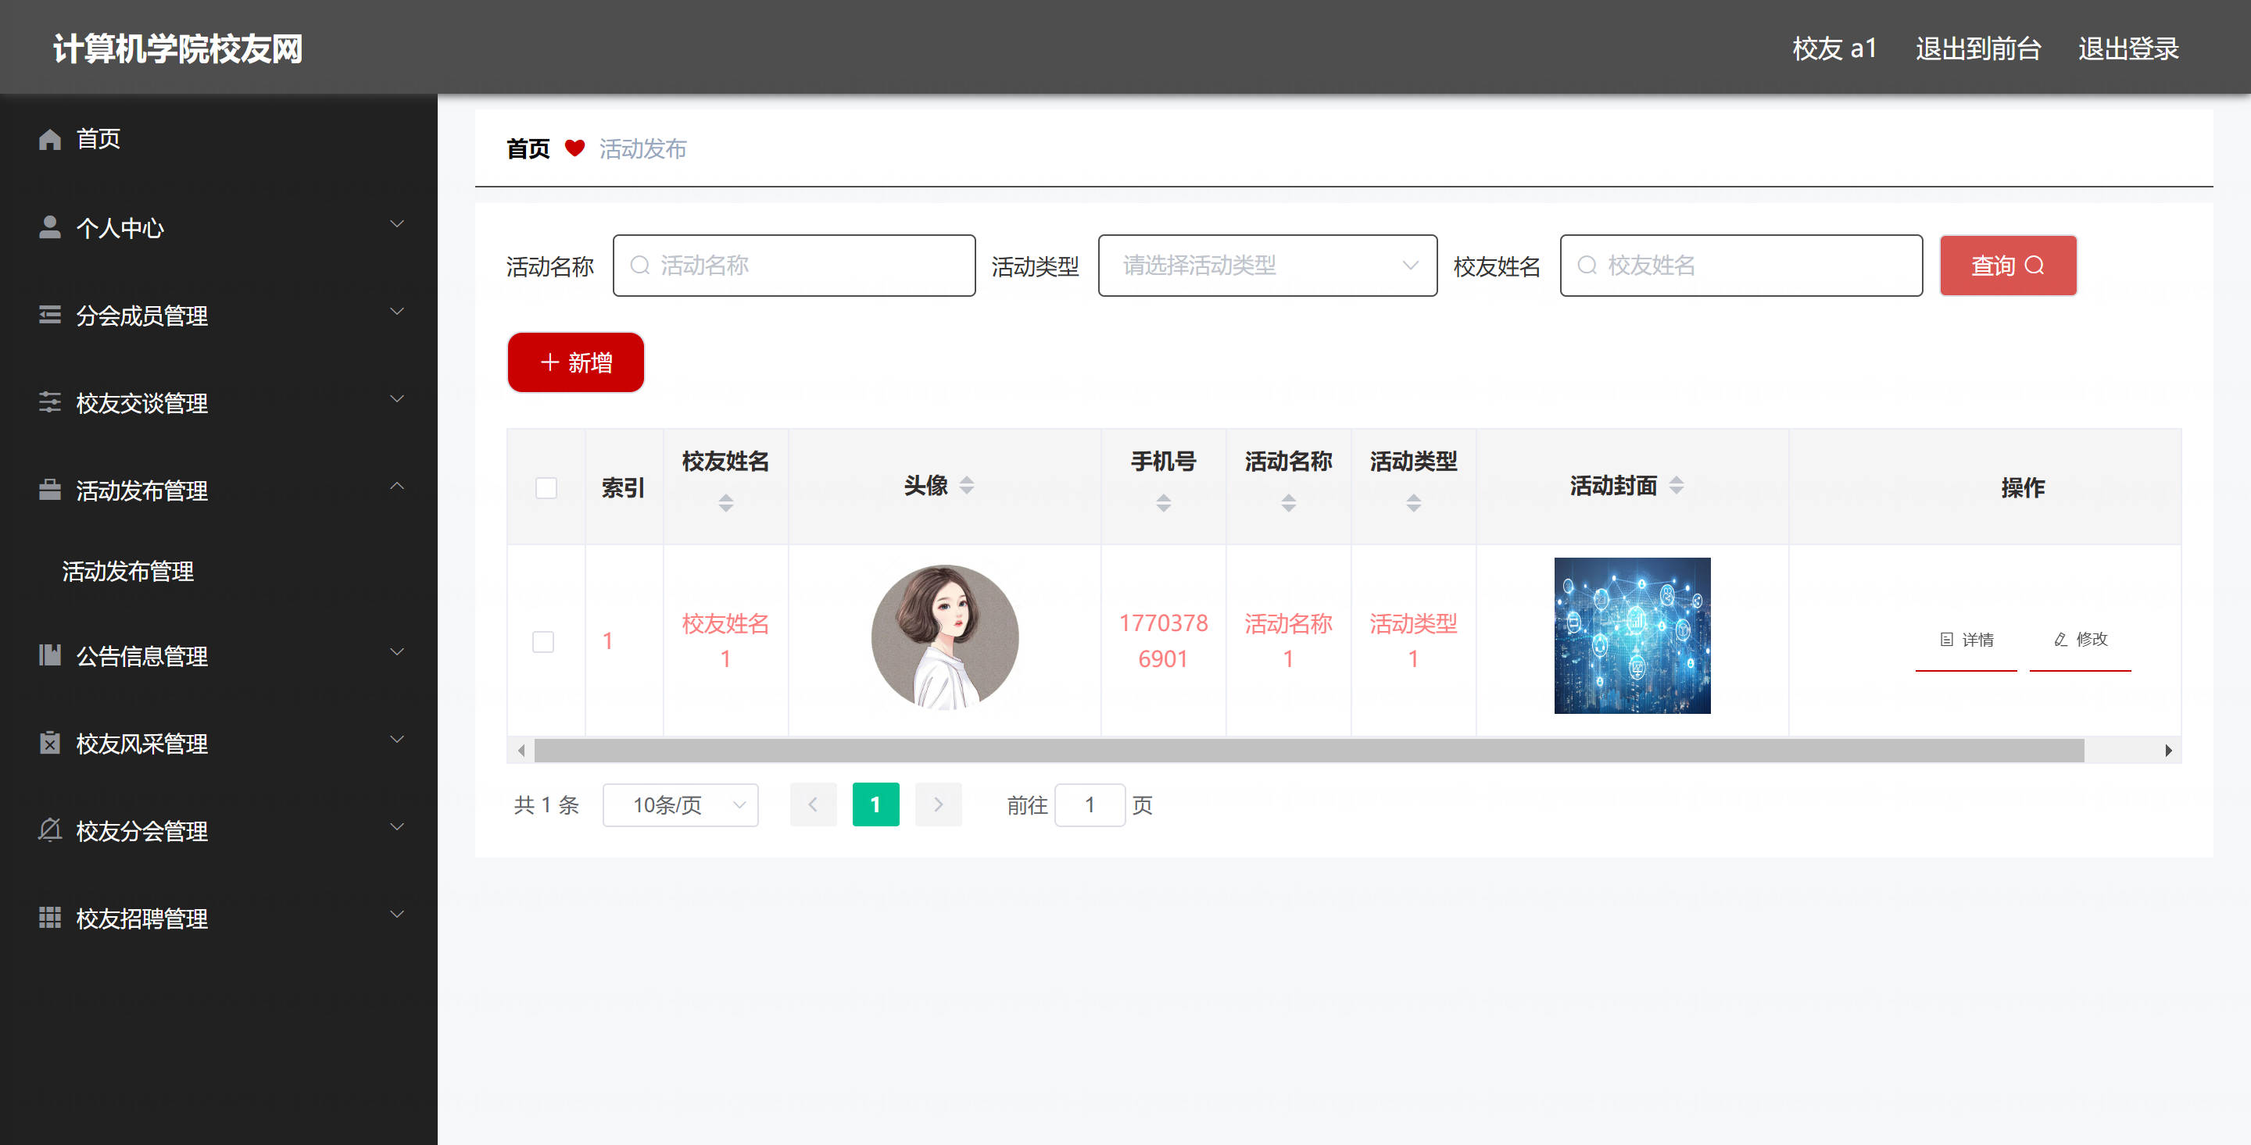Open 详情 for row 1

pos(1966,640)
